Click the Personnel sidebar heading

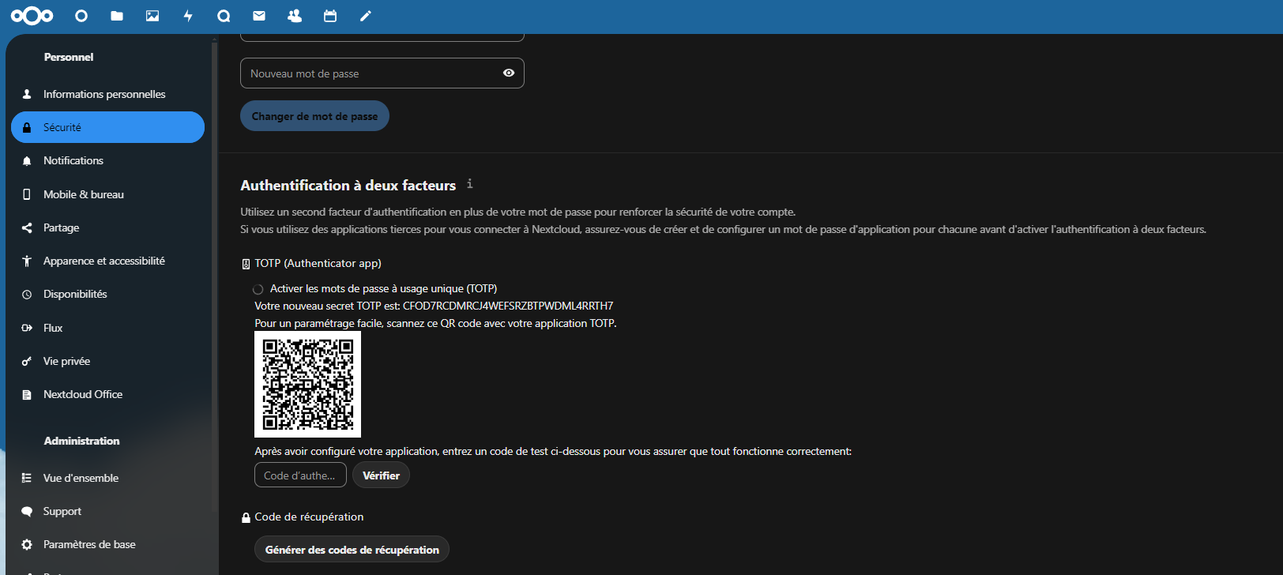[x=69, y=57]
